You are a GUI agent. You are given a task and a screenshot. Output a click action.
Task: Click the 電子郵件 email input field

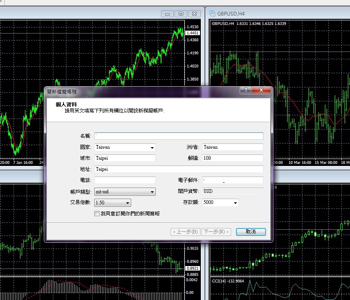point(232,180)
